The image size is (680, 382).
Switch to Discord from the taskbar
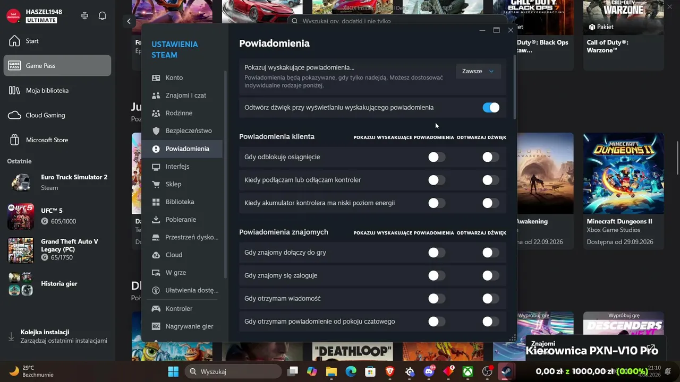[x=429, y=371]
